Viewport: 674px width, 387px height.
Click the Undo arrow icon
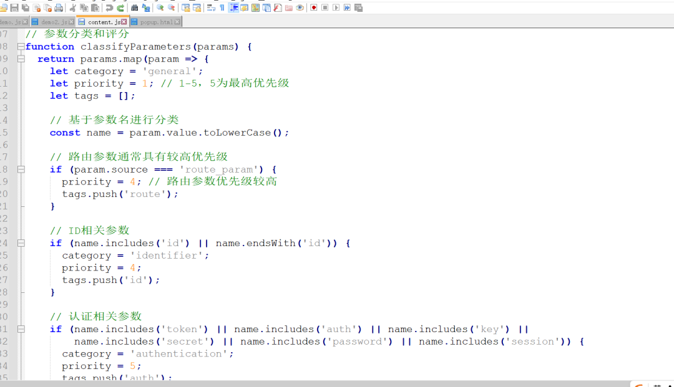click(109, 7)
